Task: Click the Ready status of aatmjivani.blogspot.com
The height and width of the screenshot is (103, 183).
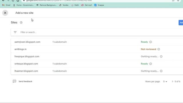Action: coord(144,42)
